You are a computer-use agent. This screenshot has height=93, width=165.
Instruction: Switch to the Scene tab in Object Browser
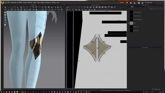coord(129,7)
